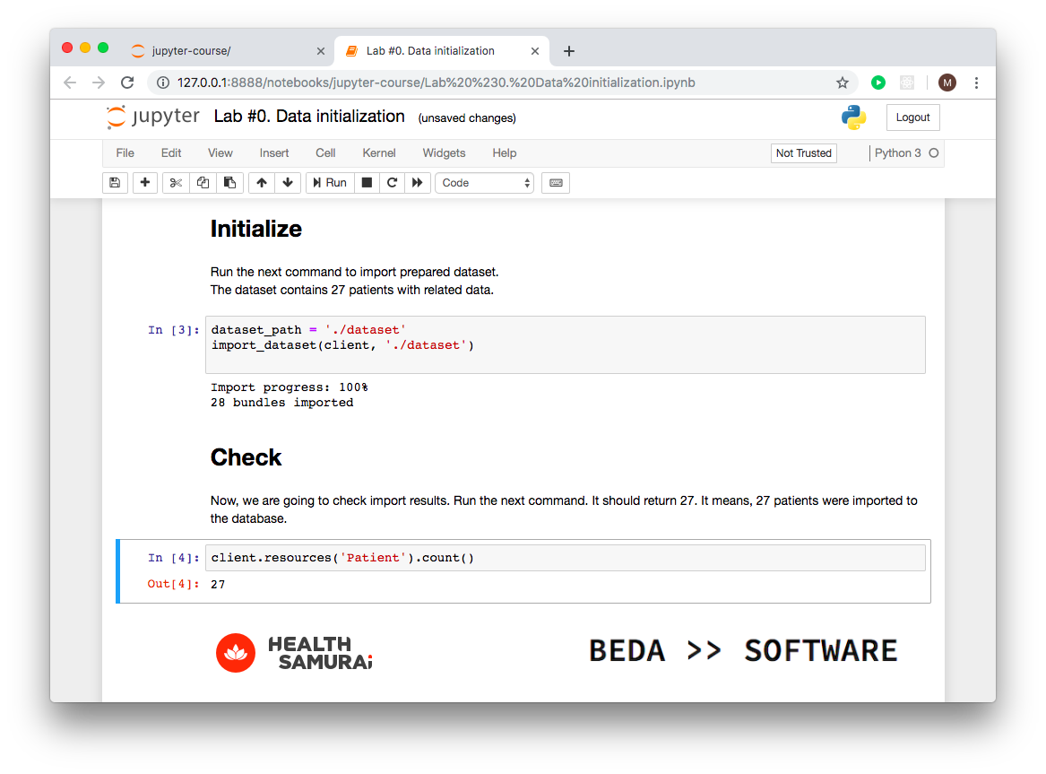Save and checkpoint the notebook
1046x774 pixels.
click(x=115, y=183)
